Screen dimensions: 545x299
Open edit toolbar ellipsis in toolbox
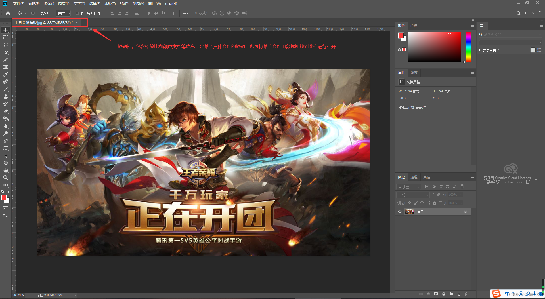[6, 185]
